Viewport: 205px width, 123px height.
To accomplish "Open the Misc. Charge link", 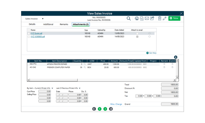I will pos(116,104).
